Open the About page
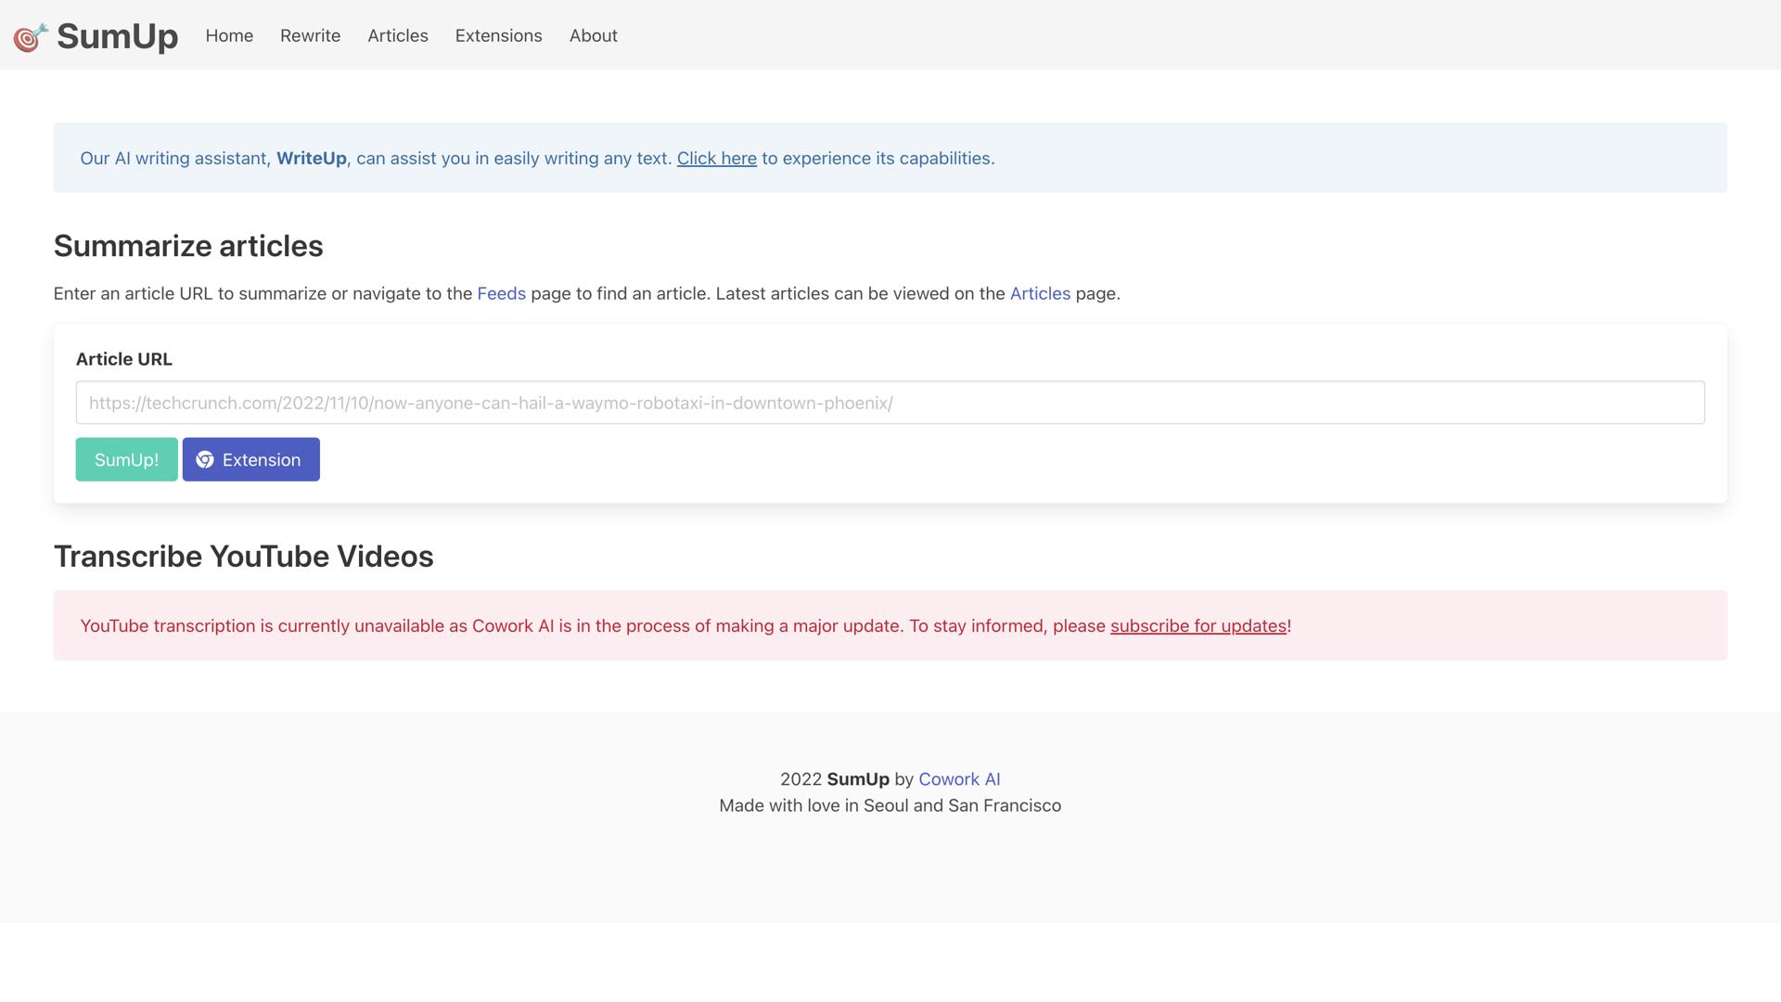 point(593,35)
